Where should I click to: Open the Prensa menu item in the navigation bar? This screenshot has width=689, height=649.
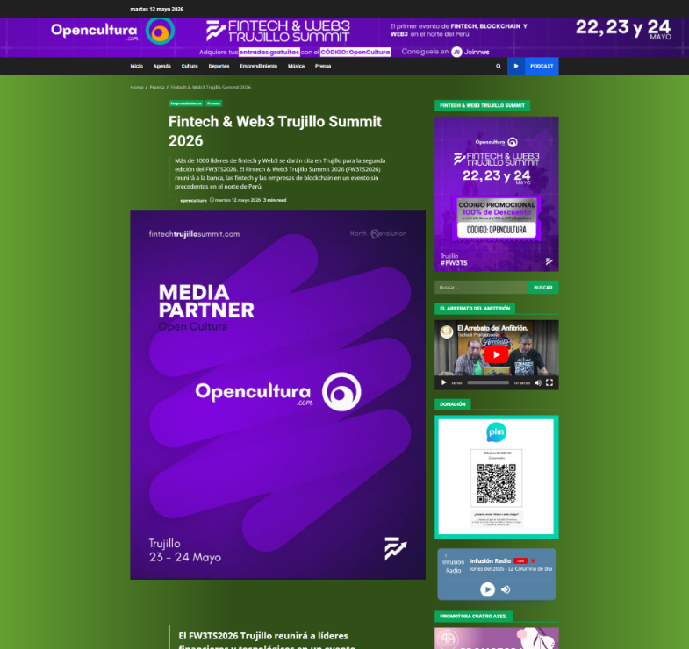coord(323,67)
